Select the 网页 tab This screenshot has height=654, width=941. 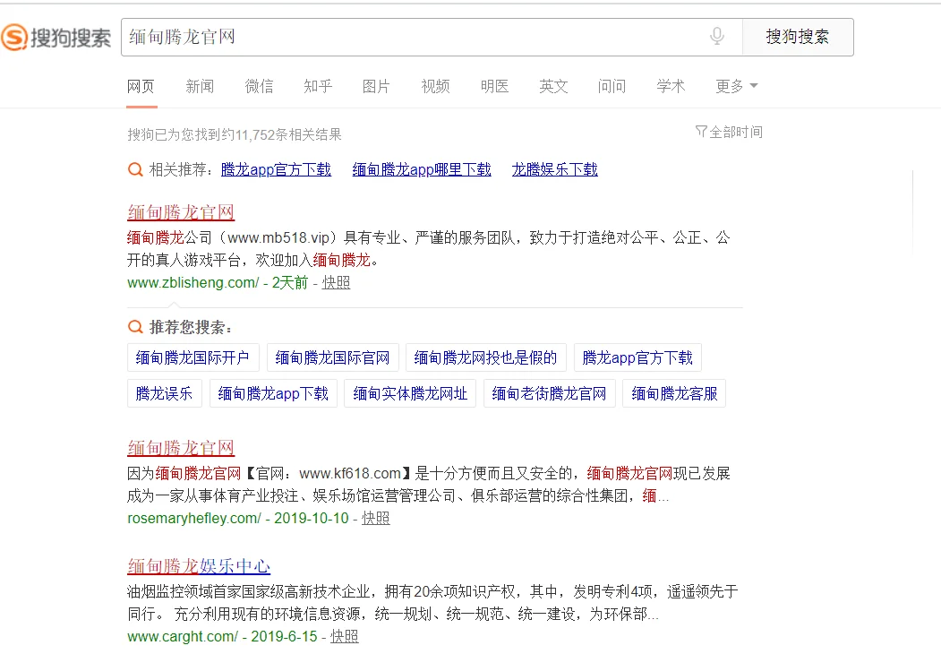141,87
